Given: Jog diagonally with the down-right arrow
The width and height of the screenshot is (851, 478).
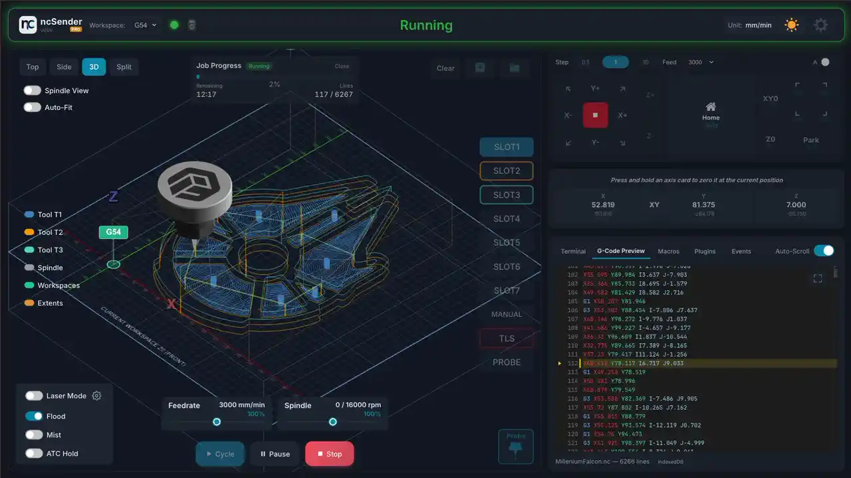Looking at the screenshot, I should 622,143.
